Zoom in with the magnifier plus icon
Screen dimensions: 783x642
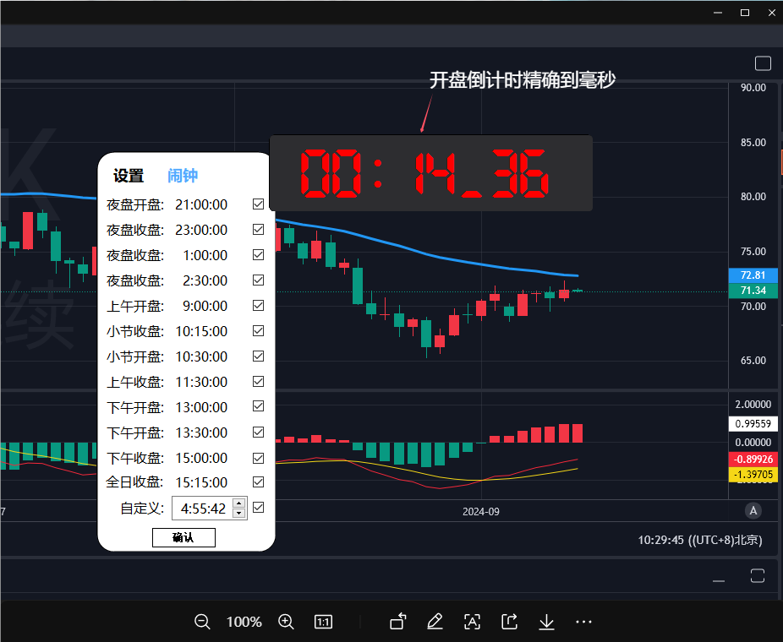tap(286, 622)
